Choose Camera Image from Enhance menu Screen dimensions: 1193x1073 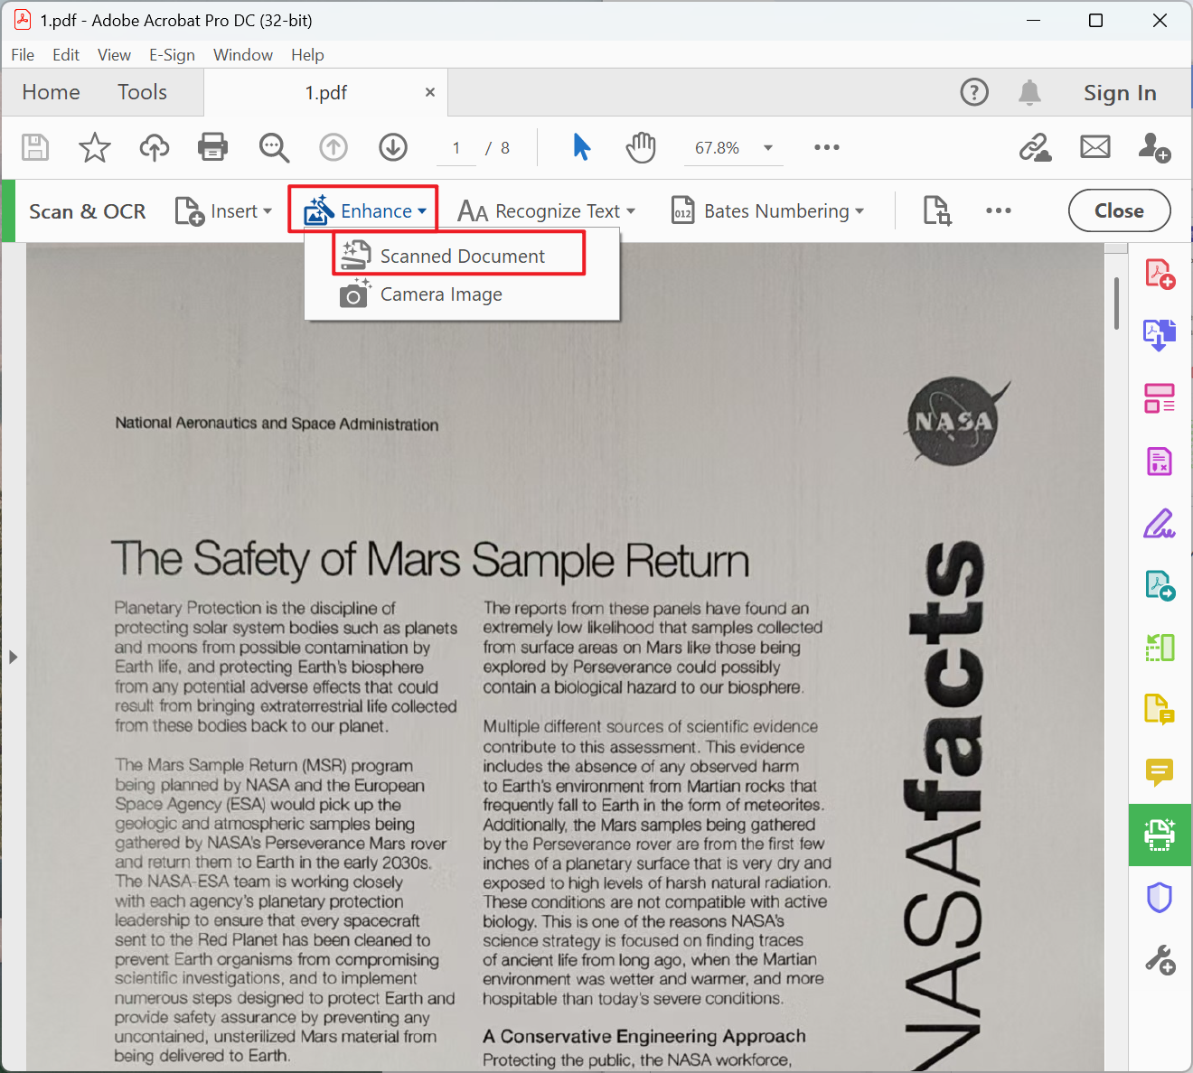[x=441, y=294]
